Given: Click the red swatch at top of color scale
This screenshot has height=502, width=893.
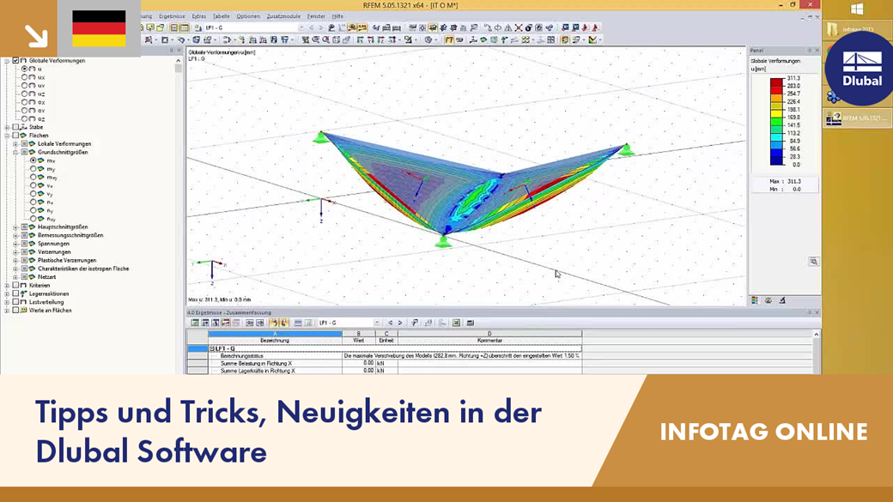Looking at the screenshot, I should click(776, 82).
